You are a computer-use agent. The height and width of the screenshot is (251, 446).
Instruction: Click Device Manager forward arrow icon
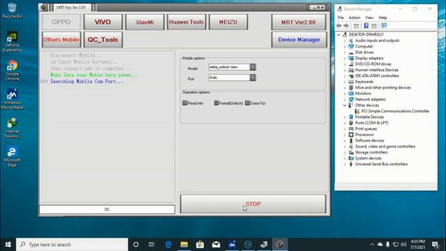(x=346, y=26)
